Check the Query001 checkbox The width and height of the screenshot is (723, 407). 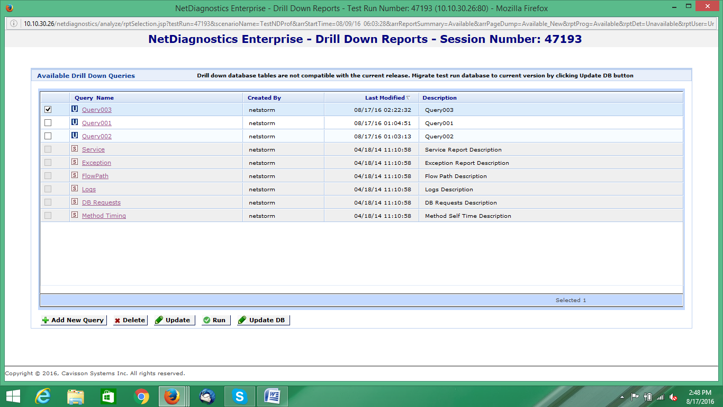click(x=48, y=122)
